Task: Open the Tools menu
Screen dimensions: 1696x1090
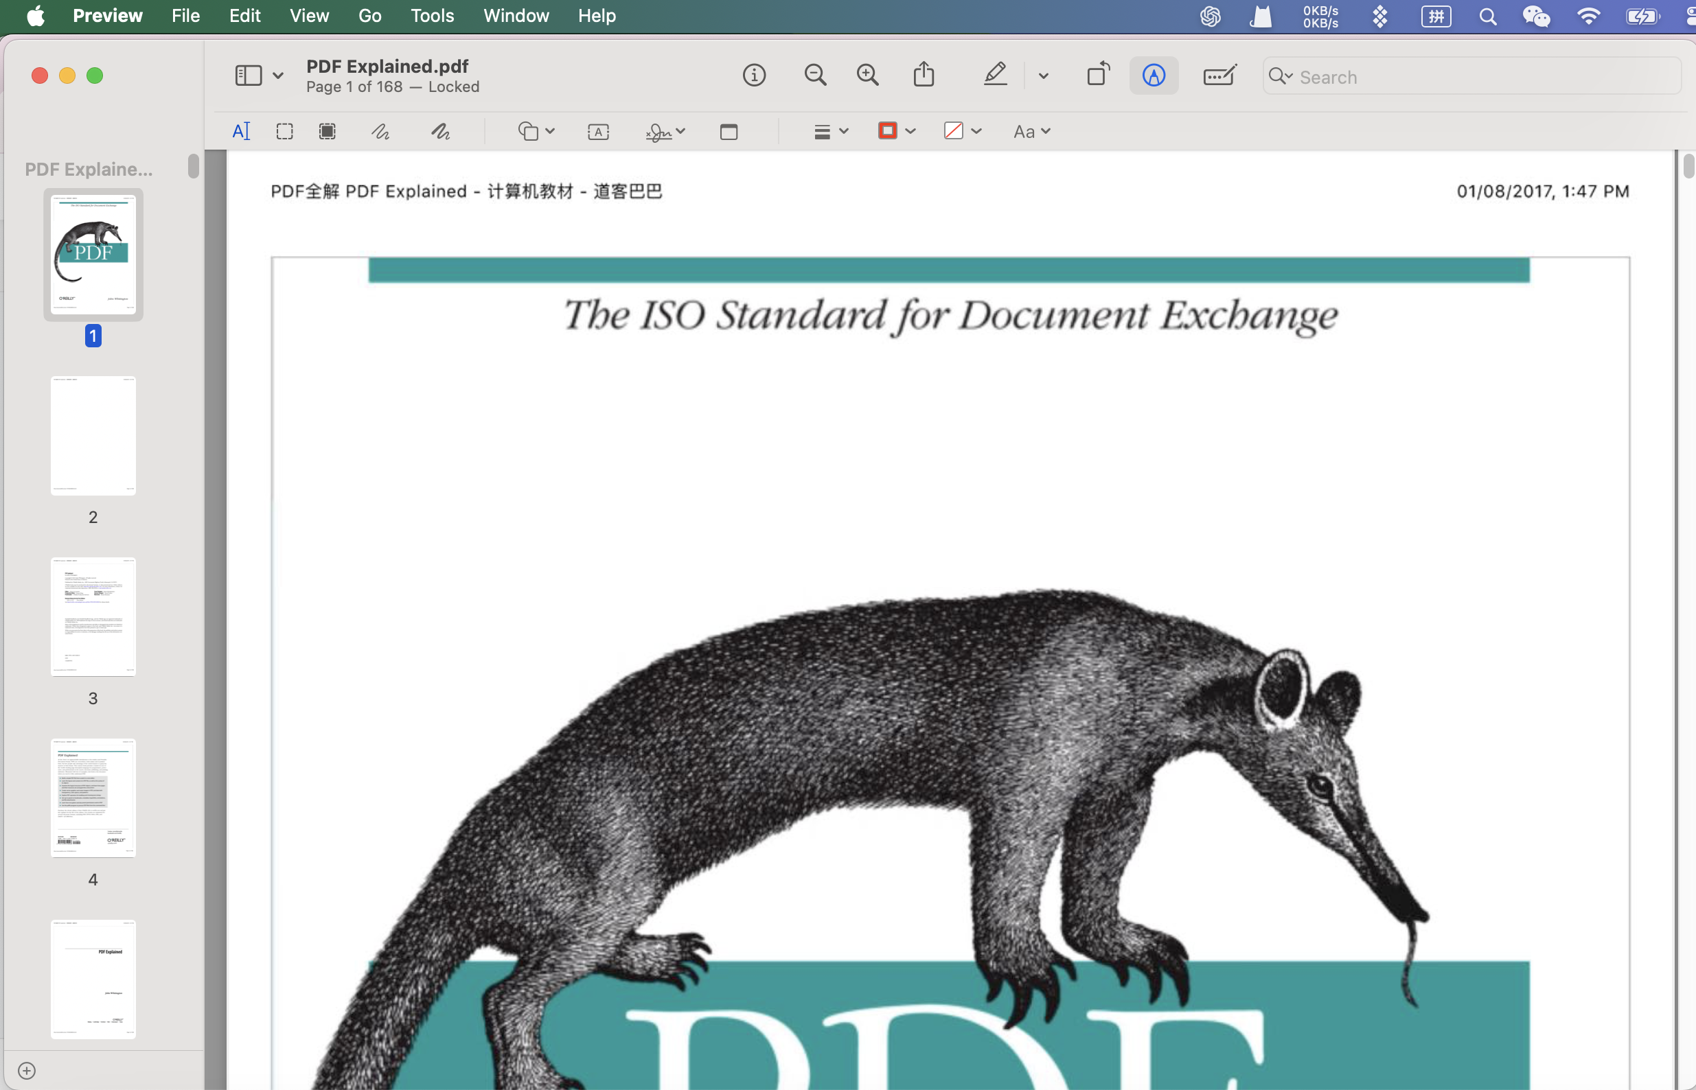Action: (432, 16)
